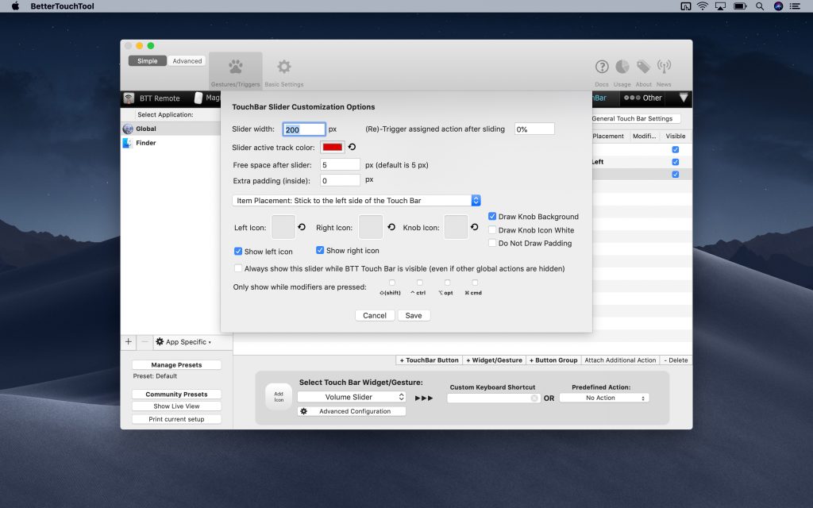The height and width of the screenshot is (508, 813).
Task: Switch to Simple mode
Action: coord(147,60)
